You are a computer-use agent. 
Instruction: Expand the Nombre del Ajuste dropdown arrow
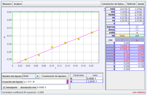pos(37,76)
